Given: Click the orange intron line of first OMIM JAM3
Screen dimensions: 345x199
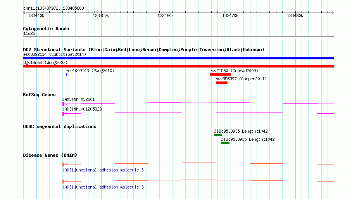Looking at the screenshot, I should click(x=199, y=163).
